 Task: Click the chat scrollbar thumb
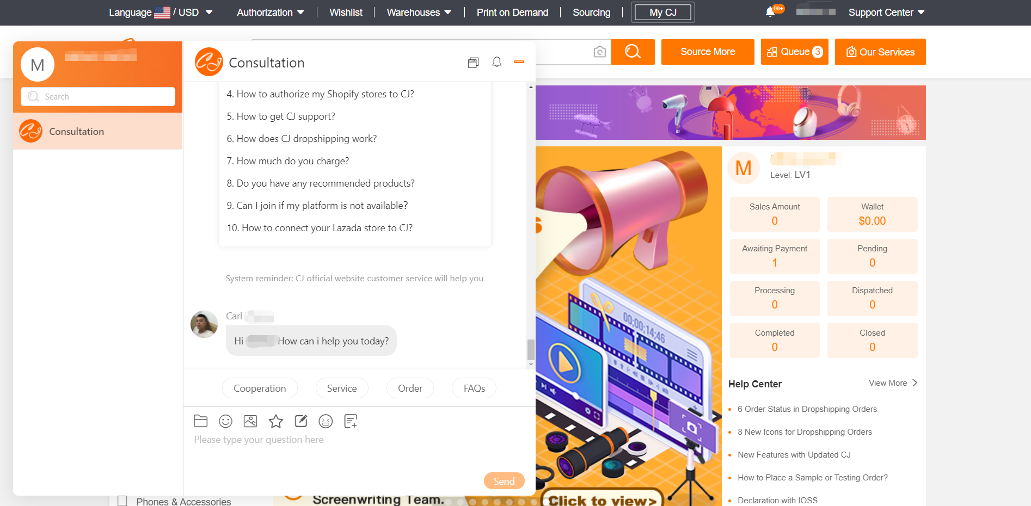(x=531, y=349)
